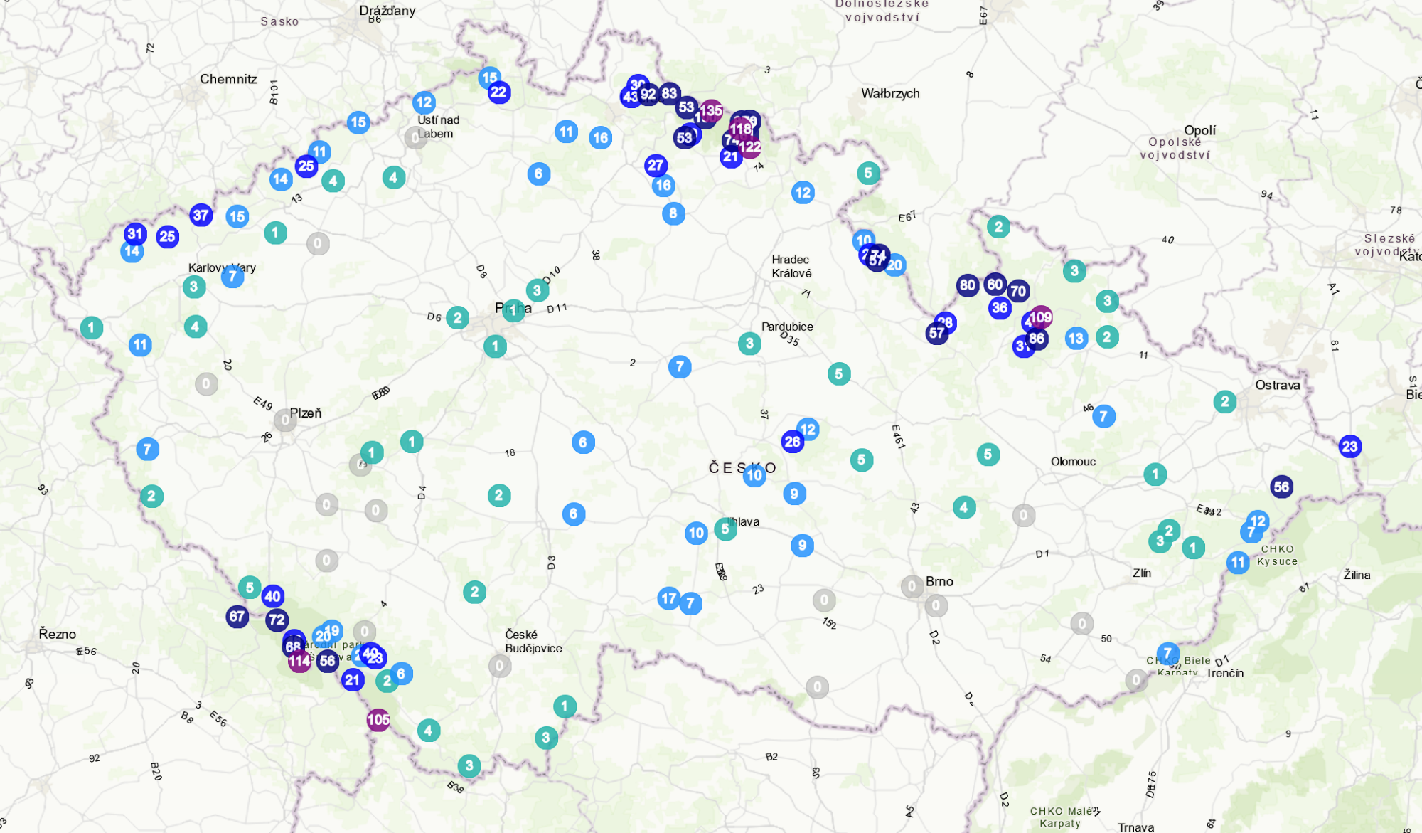Click the dark blue 80 marker
This screenshot has width=1422, height=833.
[x=968, y=286]
